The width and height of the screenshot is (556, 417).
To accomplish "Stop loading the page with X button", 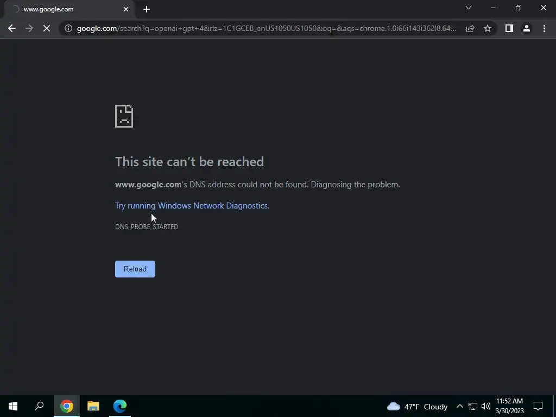I will pyautogui.click(x=47, y=28).
